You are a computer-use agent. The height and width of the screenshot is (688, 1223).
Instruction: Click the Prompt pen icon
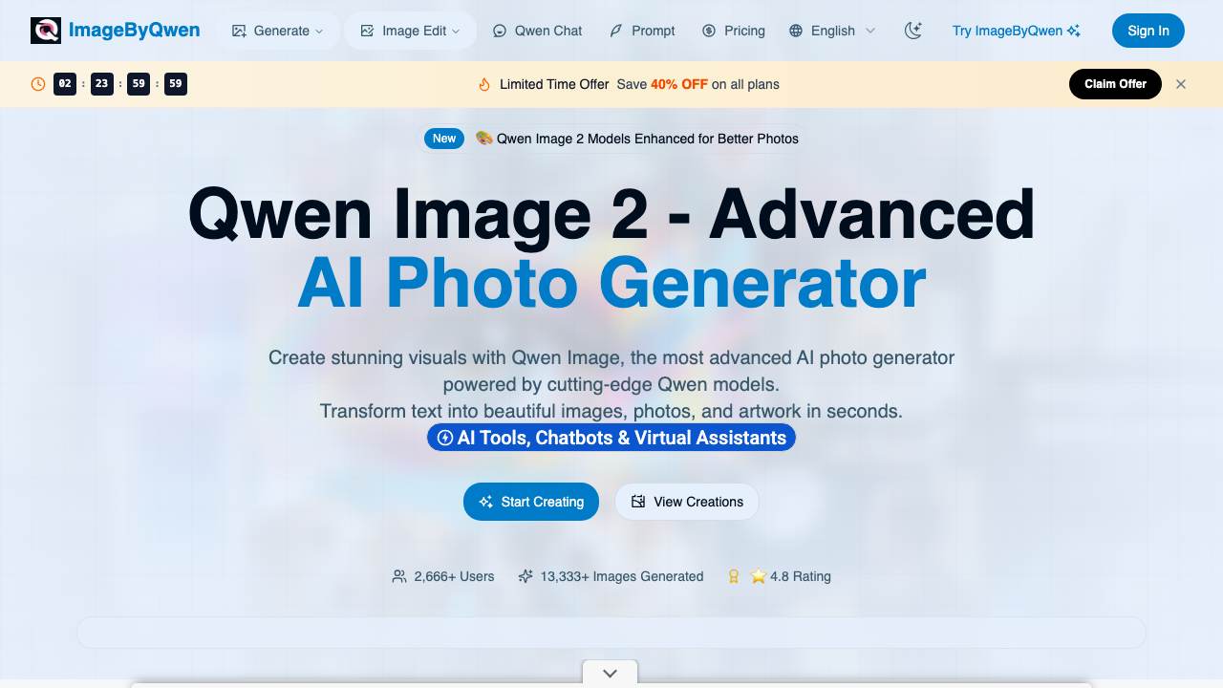(x=617, y=31)
